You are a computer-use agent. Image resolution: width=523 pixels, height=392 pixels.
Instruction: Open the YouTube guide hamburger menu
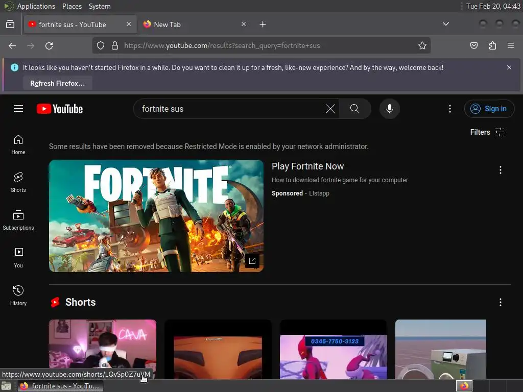pyautogui.click(x=18, y=109)
